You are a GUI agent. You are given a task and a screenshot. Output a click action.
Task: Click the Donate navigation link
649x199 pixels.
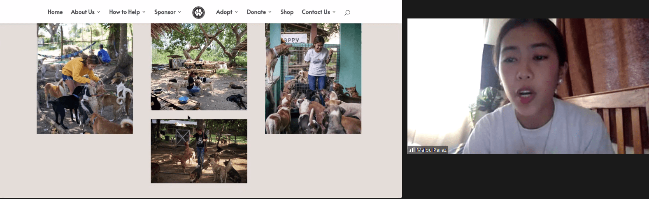tap(256, 12)
